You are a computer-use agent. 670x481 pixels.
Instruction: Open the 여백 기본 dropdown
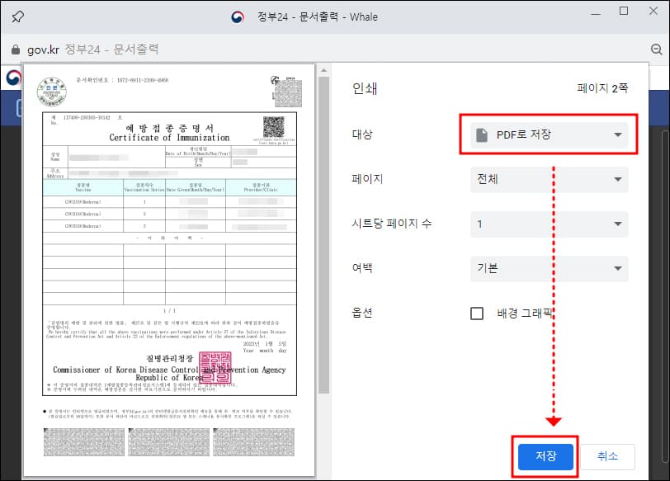(x=547, y=268)
